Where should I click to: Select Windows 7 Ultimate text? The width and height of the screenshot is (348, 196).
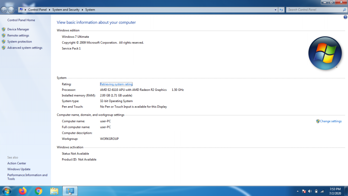pyautogui.click(x=75, y=37)
